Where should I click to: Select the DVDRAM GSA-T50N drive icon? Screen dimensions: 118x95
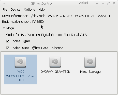pyautogui.click(x=55, y=62)
